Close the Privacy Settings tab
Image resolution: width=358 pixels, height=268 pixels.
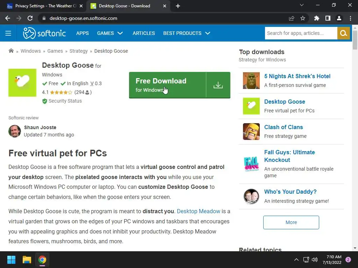tap(81, 6)
